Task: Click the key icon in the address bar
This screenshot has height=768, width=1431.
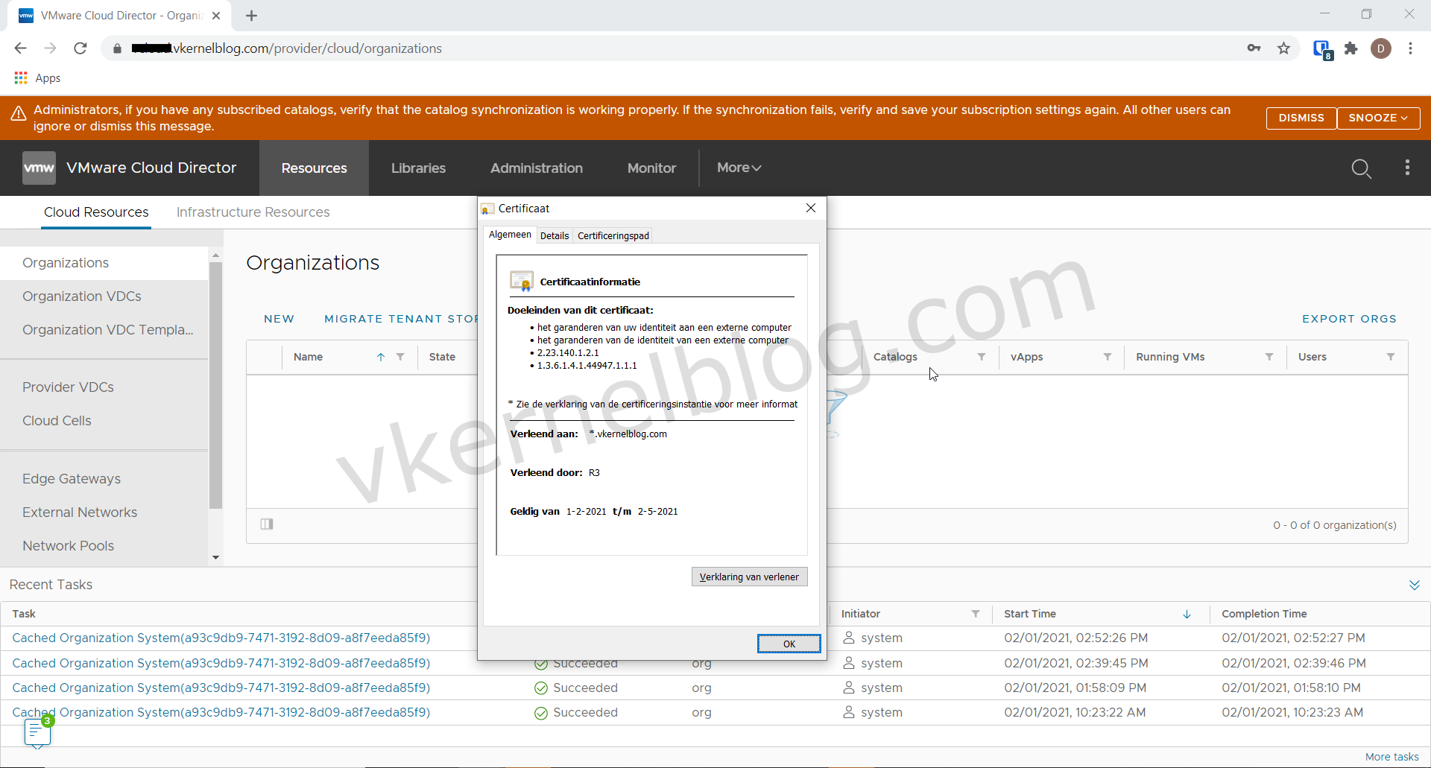Action: (1254, 48)
